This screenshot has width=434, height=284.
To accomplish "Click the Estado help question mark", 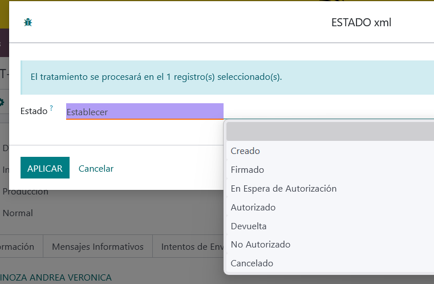I will pyautogui.click(x=51, y=108).
